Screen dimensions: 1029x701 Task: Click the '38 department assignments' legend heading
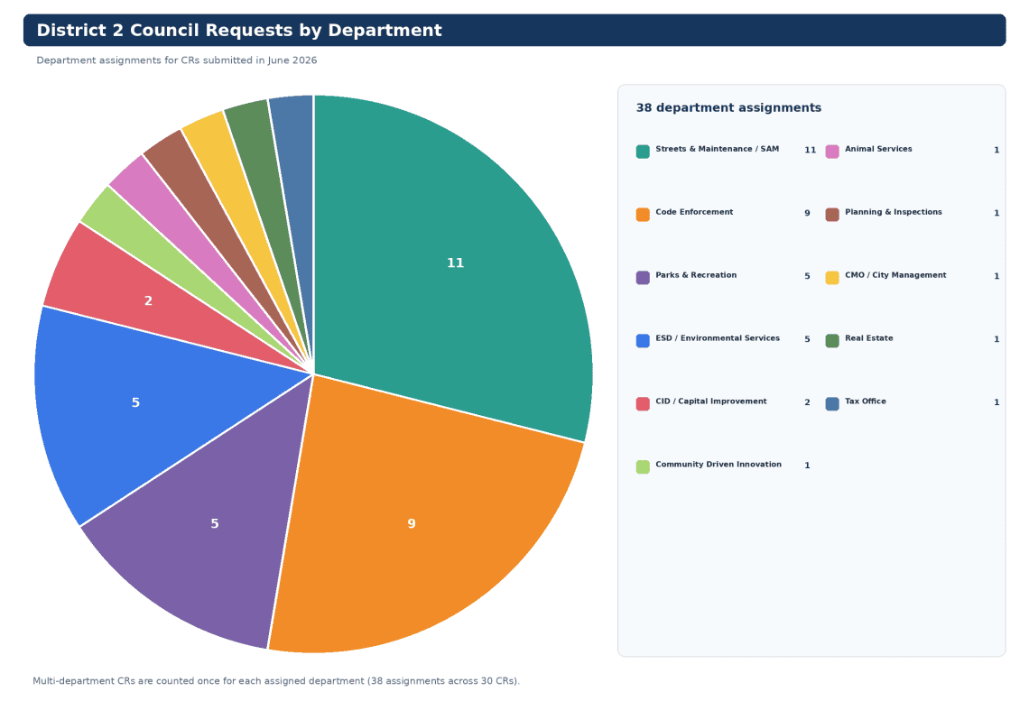point(728,107)
